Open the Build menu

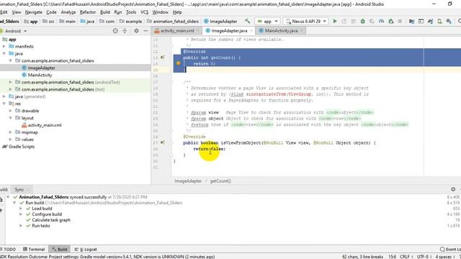[x=105, y=12]
